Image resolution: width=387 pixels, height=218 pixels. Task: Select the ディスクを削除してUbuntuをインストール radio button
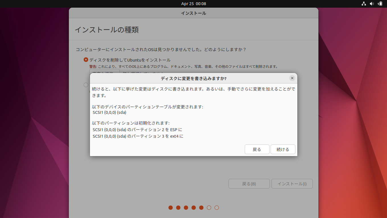coord(86,60)
